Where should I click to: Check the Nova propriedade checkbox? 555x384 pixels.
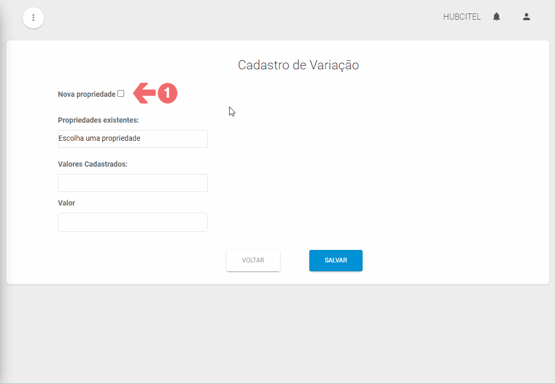[x=121, y=94]
